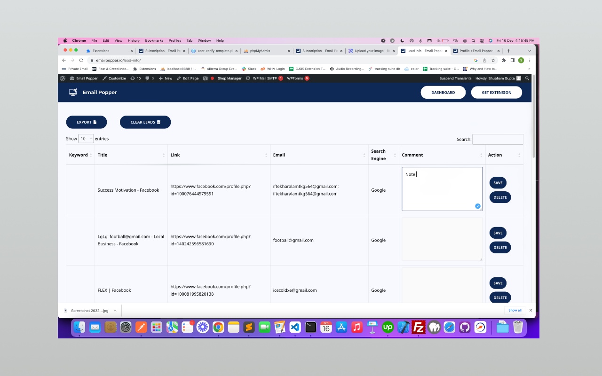602x376 pixels.
Task: Click Show all in the downloads bar
Action: pos(515,310)
